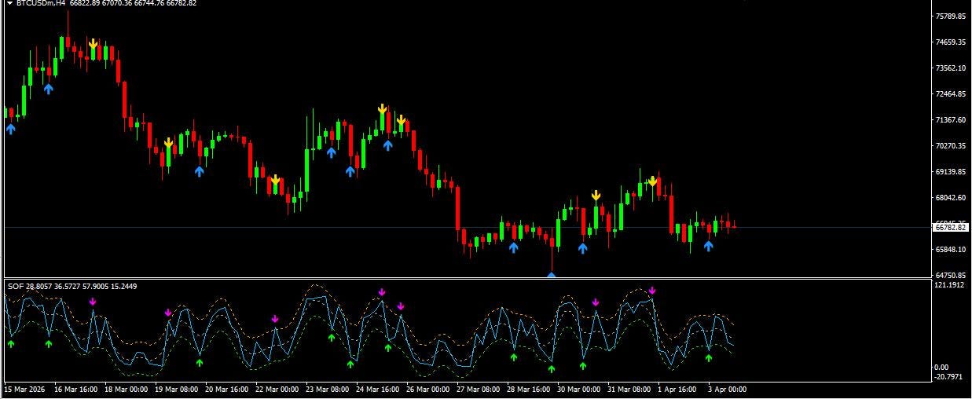Screen dimensions: 972x399
Task: Select the leftmost yellow down arrow near chart high
Action: [93, 43]
